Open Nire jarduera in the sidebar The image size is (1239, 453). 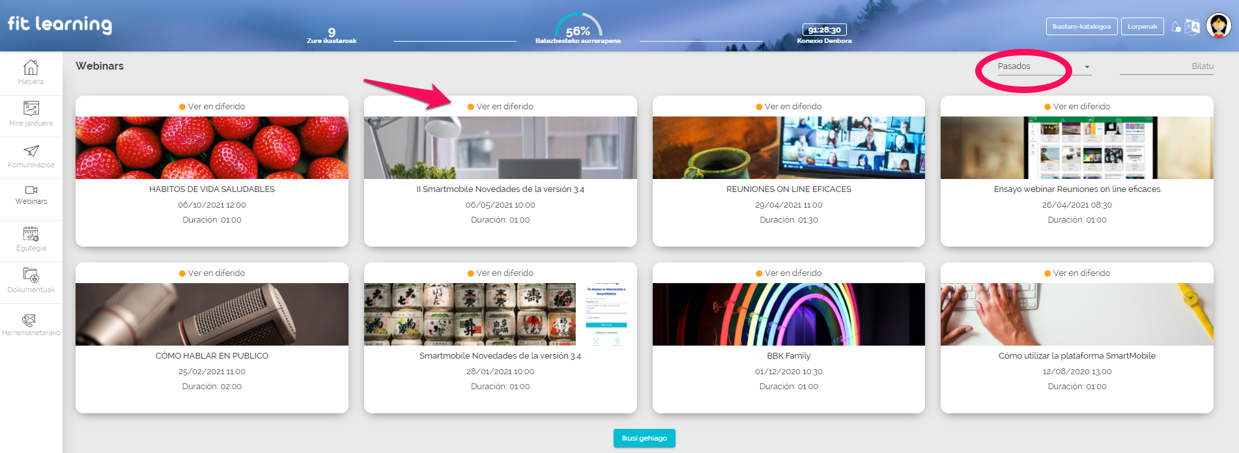31,109
